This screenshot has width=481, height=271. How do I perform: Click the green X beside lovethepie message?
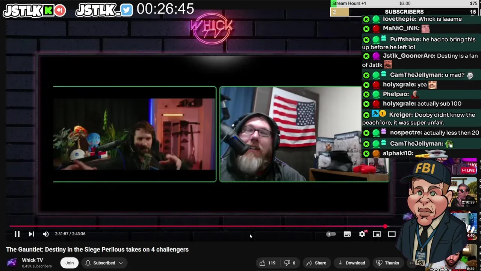tap(366, 19)
